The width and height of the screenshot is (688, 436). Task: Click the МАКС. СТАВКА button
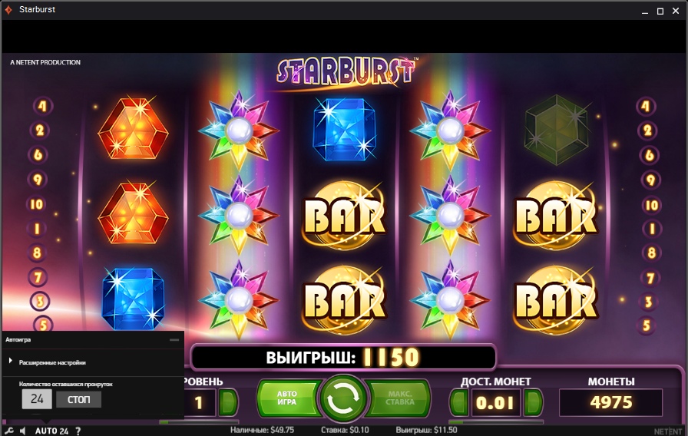pos(399,398)
